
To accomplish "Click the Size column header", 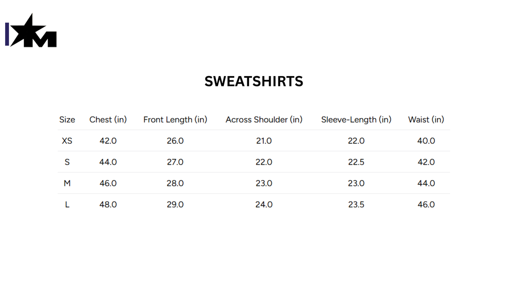I will point(67,120).
